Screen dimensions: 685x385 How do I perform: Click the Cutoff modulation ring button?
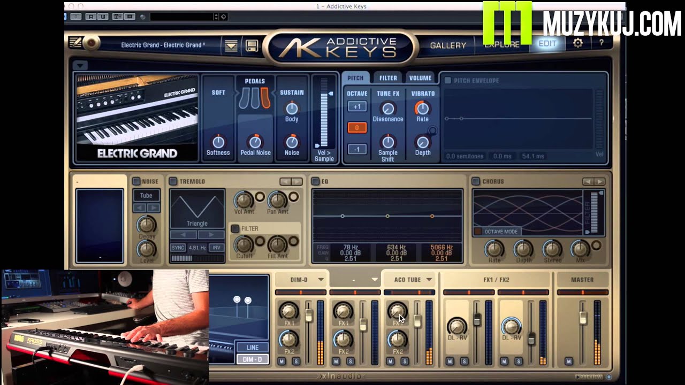pos(260,242)
